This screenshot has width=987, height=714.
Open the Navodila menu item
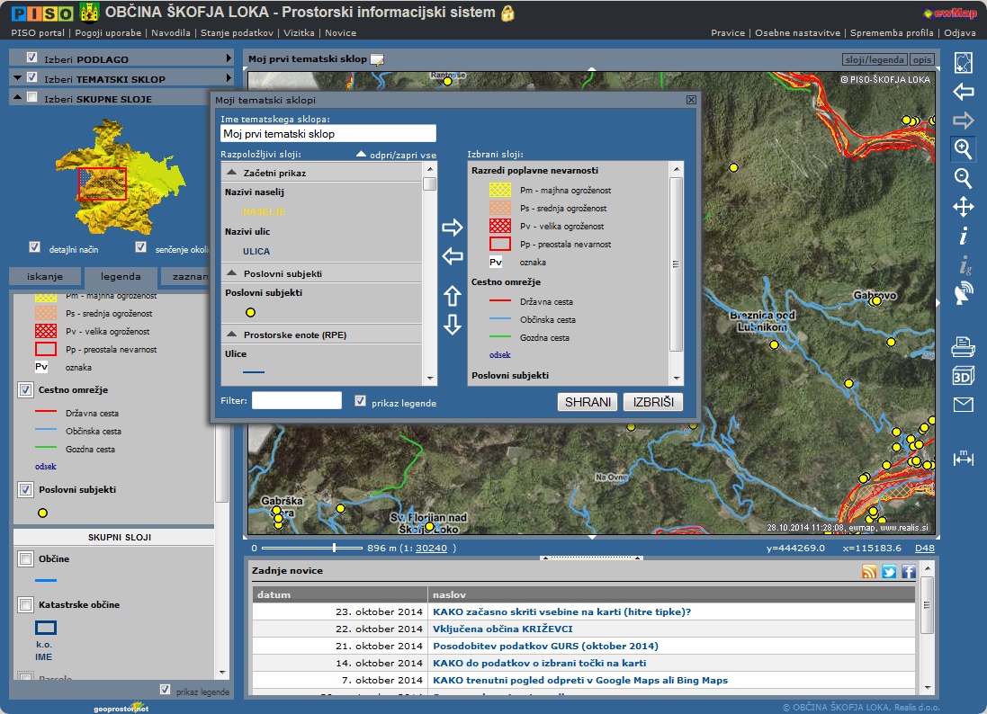coord(171,33)
